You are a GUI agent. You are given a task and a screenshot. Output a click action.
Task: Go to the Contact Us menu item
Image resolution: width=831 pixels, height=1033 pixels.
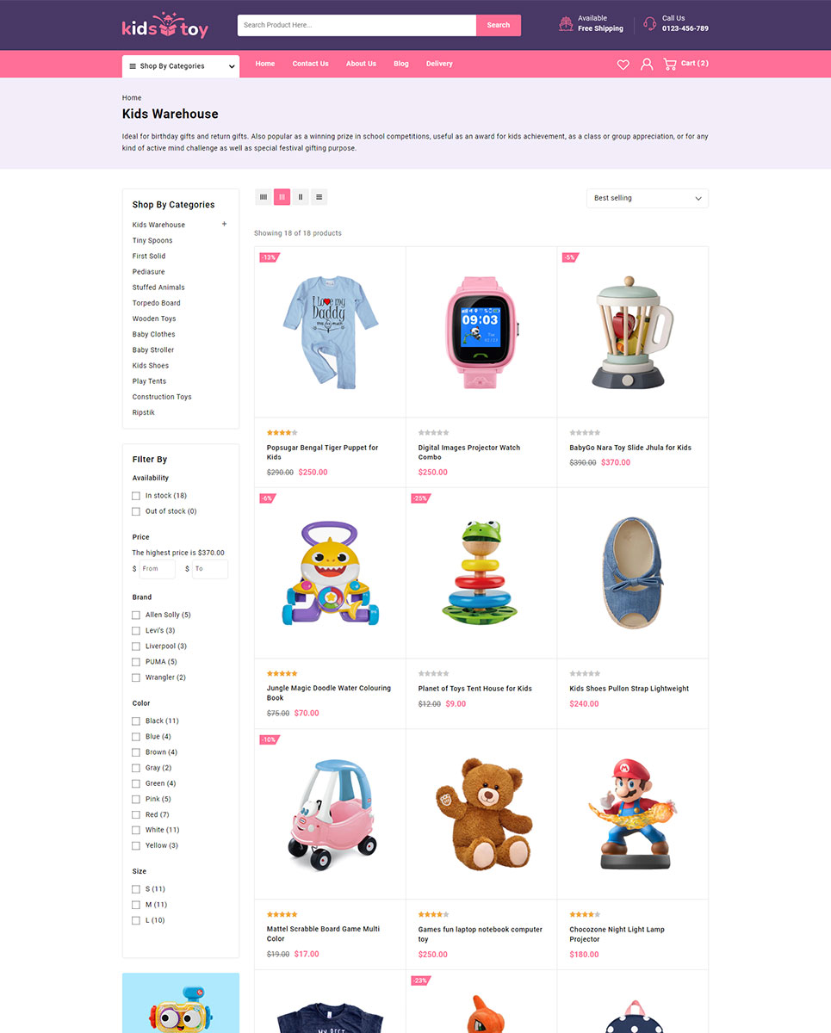point(310,64)
